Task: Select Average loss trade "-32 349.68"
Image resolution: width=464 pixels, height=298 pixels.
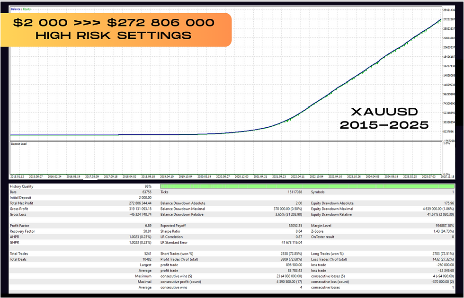Action: pos(446,271)
